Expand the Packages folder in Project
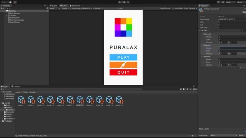Screen dimensions: 246x138 click(1, 121)
